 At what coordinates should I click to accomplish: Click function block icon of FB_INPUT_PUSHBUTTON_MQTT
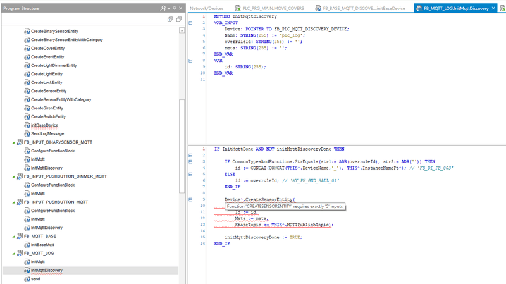point(20,202)
